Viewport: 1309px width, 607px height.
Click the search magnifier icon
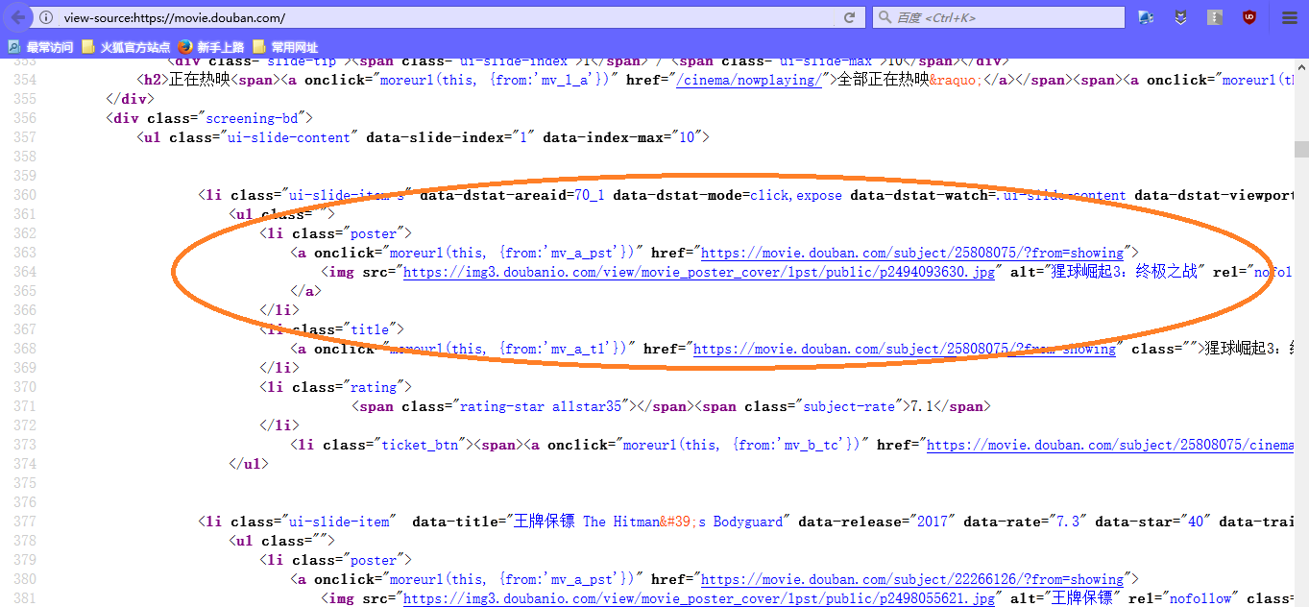click(x=885, y=17)
